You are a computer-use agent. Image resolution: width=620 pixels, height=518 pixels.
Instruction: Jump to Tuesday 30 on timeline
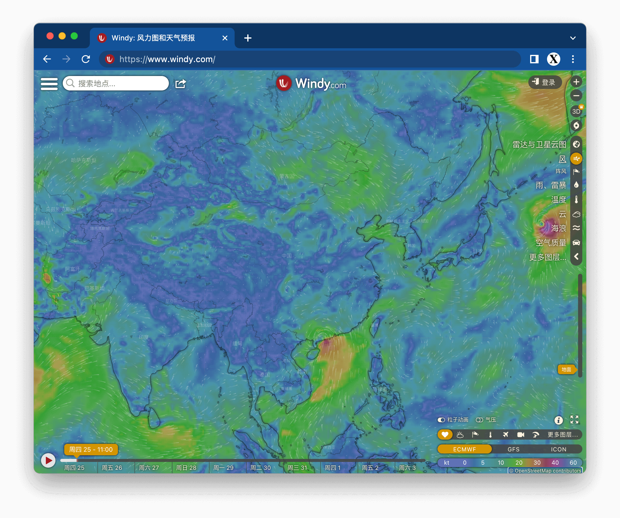tap(260, 468)
